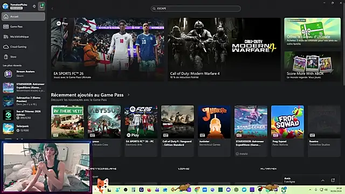Click Installé status under STARSEEKER tile
This screenshot has height=194, width=345.
241,154
